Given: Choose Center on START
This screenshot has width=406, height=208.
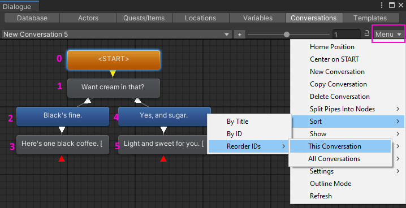Looking at the screenshot, I should pyautogui.click(x=347, y=59).
